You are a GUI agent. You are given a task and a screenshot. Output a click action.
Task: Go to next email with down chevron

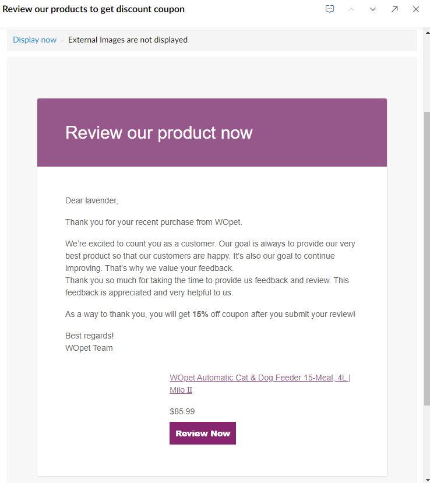tap(373, 9)
